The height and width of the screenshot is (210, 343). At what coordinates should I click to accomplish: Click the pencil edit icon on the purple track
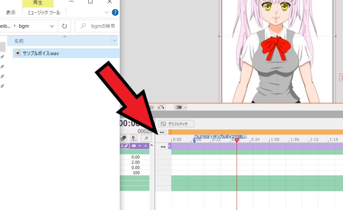point(127,145)
